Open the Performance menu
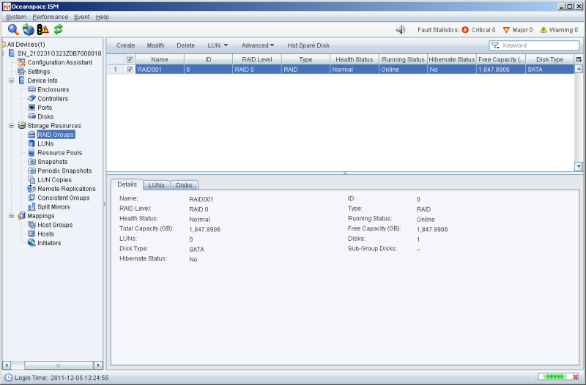The height and width of the screenshot is (385, 586). coord(50,17)
